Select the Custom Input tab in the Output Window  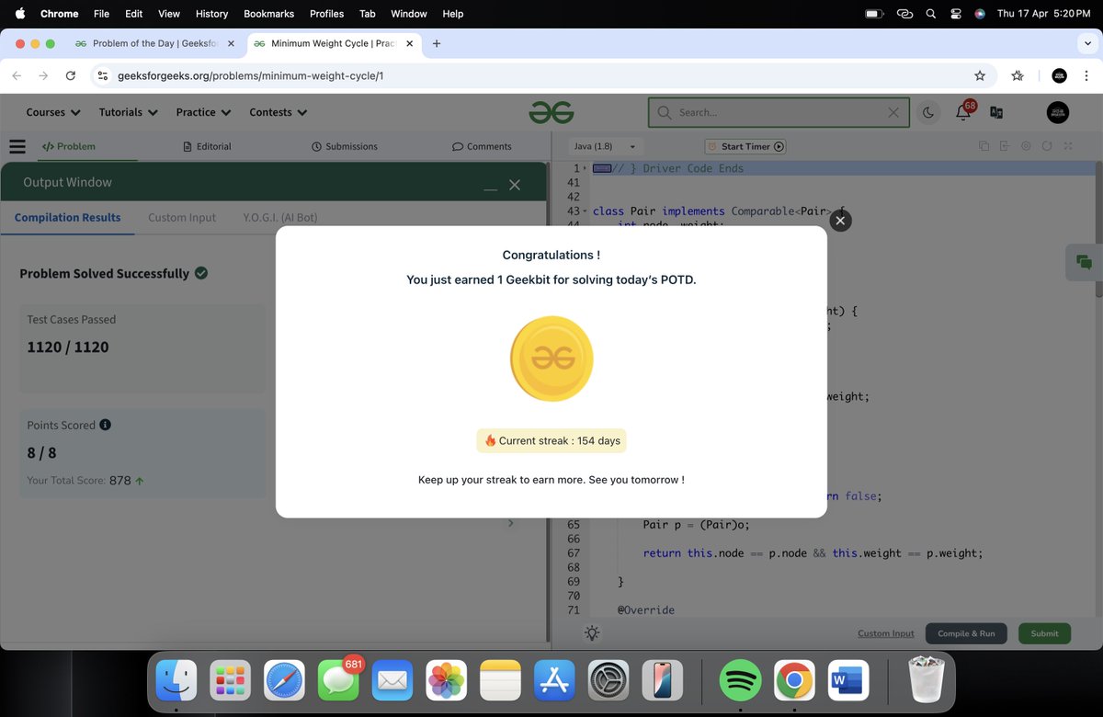pyautogui.click(x=182, y=218)
